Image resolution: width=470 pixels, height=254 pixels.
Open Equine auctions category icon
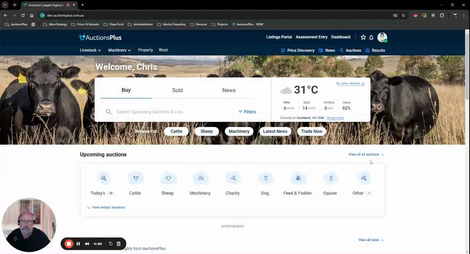point(331,178)
